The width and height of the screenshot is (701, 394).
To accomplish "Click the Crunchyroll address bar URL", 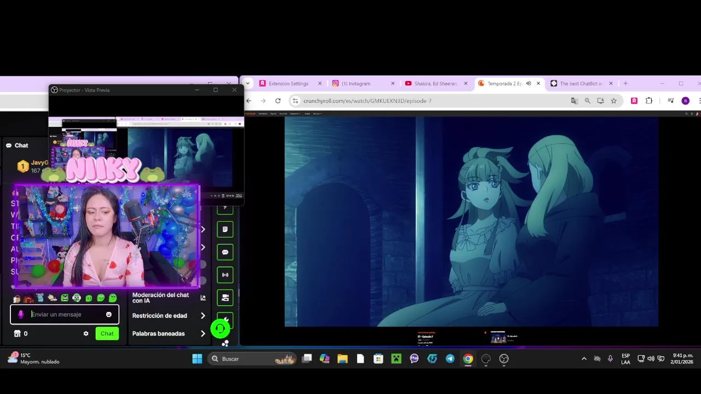I will point(367,101).
